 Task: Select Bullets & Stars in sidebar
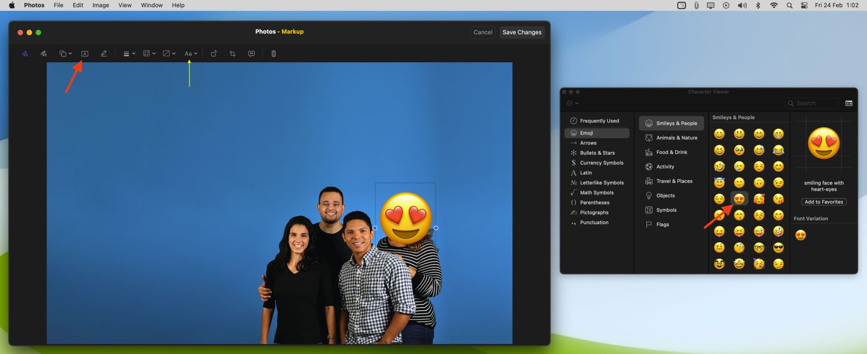coord(597,153)
